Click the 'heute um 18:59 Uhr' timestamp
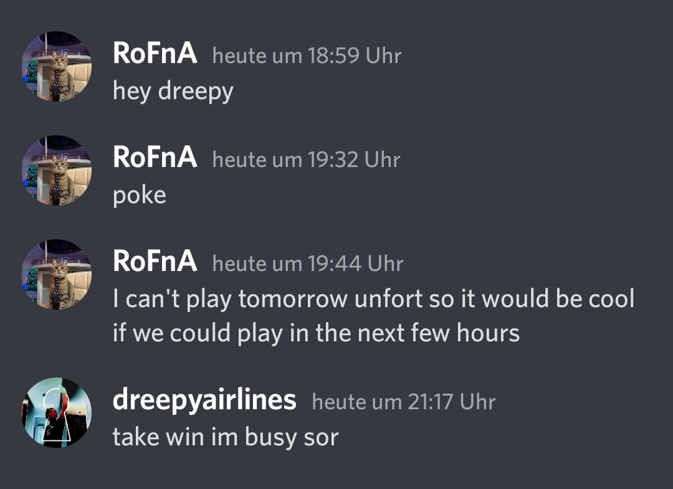This screenshot has width=673, height=489. (x=307, y=56)
